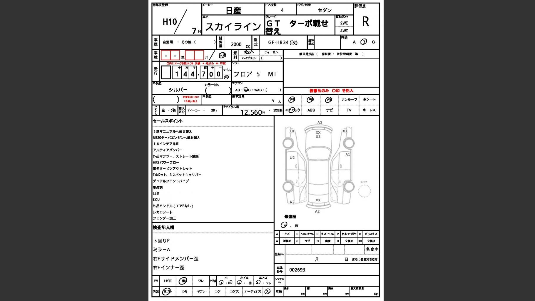Click the セールスポイント heading
Screen dimensions: 535x301
168,121
